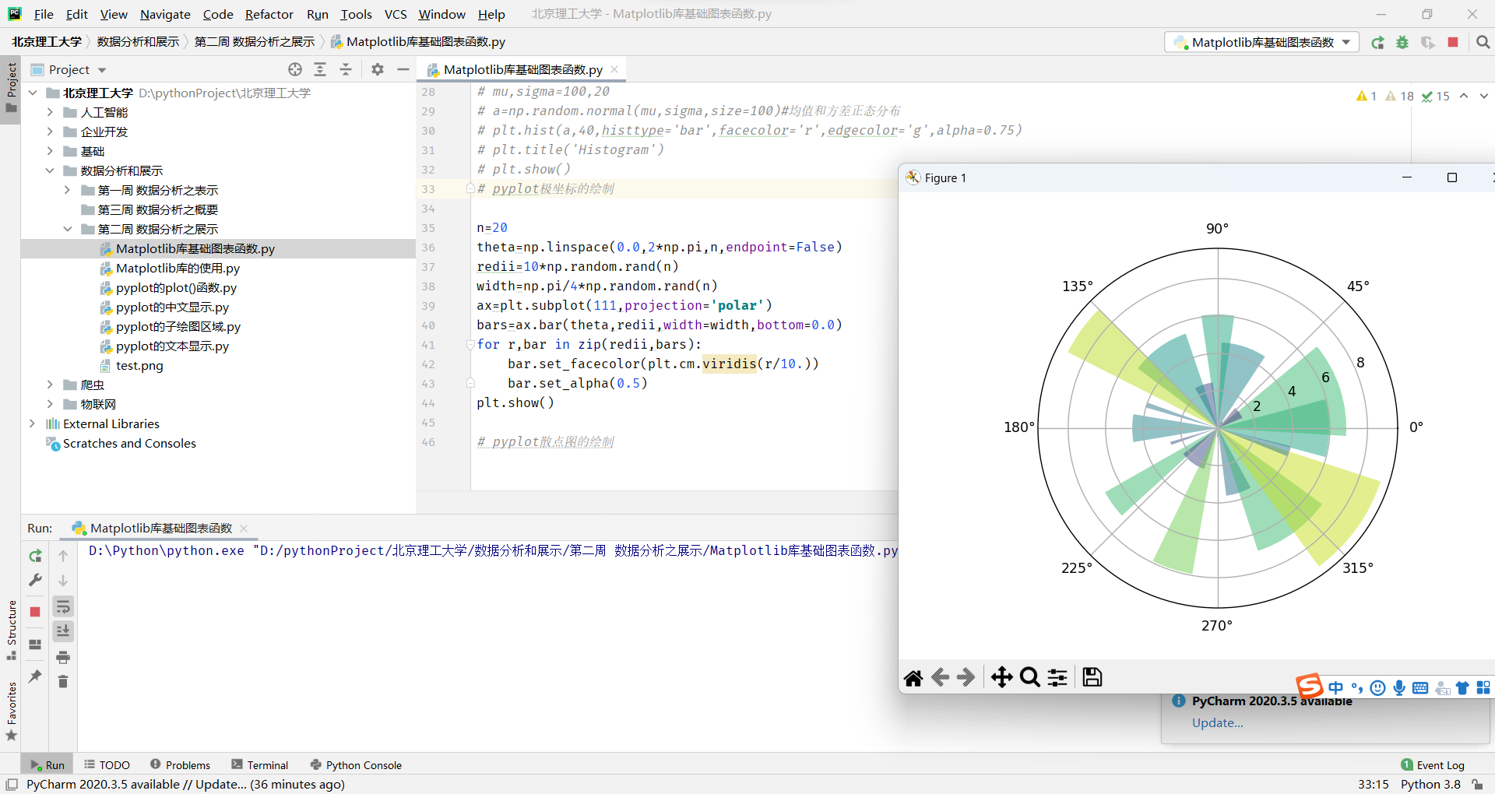Viewport: 1495px width, 794px height.
Task: Toggle soft-wrap in Run console
Action: (x=63, y=607)
